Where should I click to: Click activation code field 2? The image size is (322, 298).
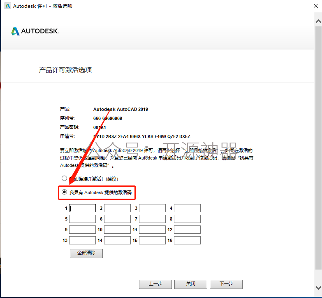coord(117,208)
